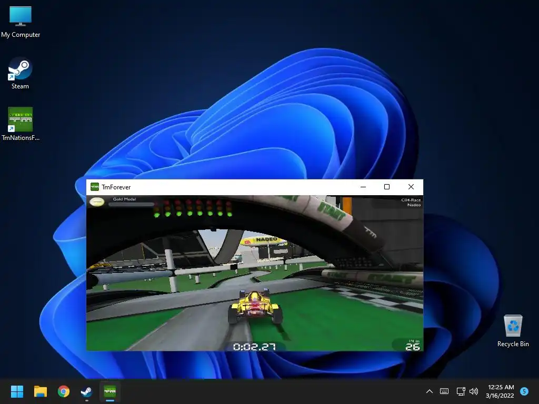Open the touch keyboard tray icon
Viewport: 539px width, 404px height.
(x=444, y=391)
